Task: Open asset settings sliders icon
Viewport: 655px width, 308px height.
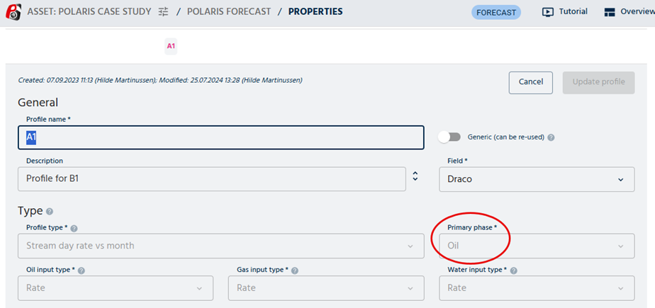Action: tap(164, 12)
